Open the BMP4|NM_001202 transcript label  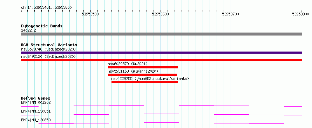[x=36, y=103]
